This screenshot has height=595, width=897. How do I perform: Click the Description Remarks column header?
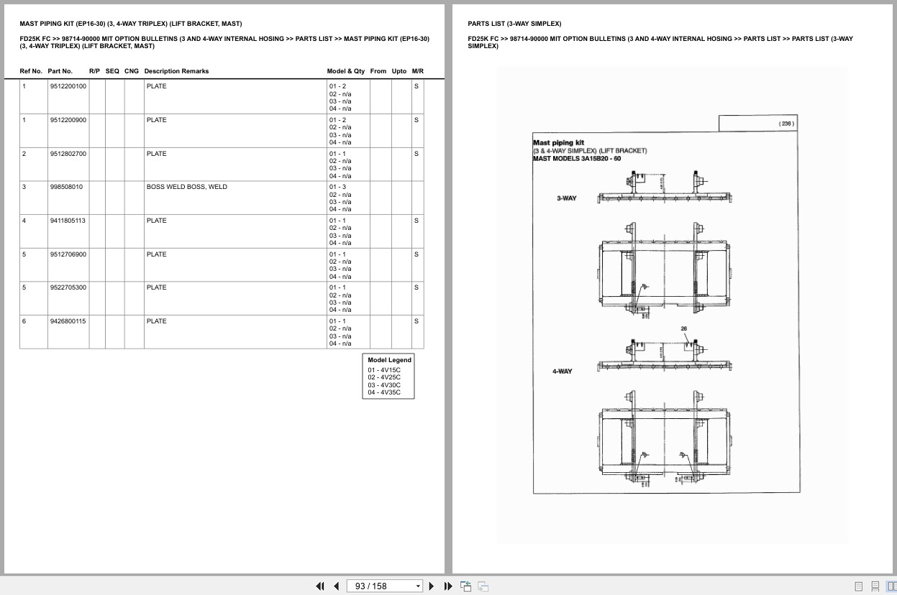tap(176, 71)
